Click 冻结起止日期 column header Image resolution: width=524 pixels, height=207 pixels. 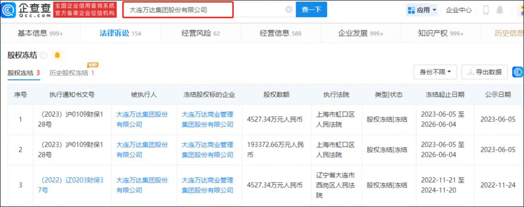point(445,94)
